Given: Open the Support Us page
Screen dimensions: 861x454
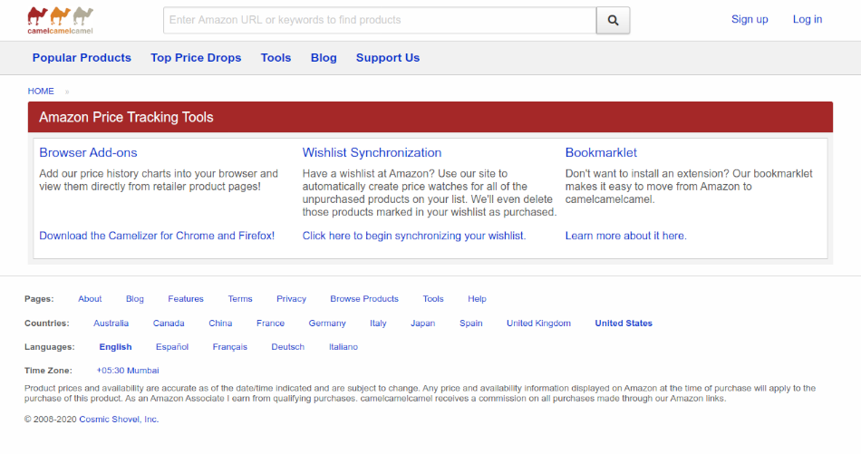Looking at the screenshot, I should 388,58.
